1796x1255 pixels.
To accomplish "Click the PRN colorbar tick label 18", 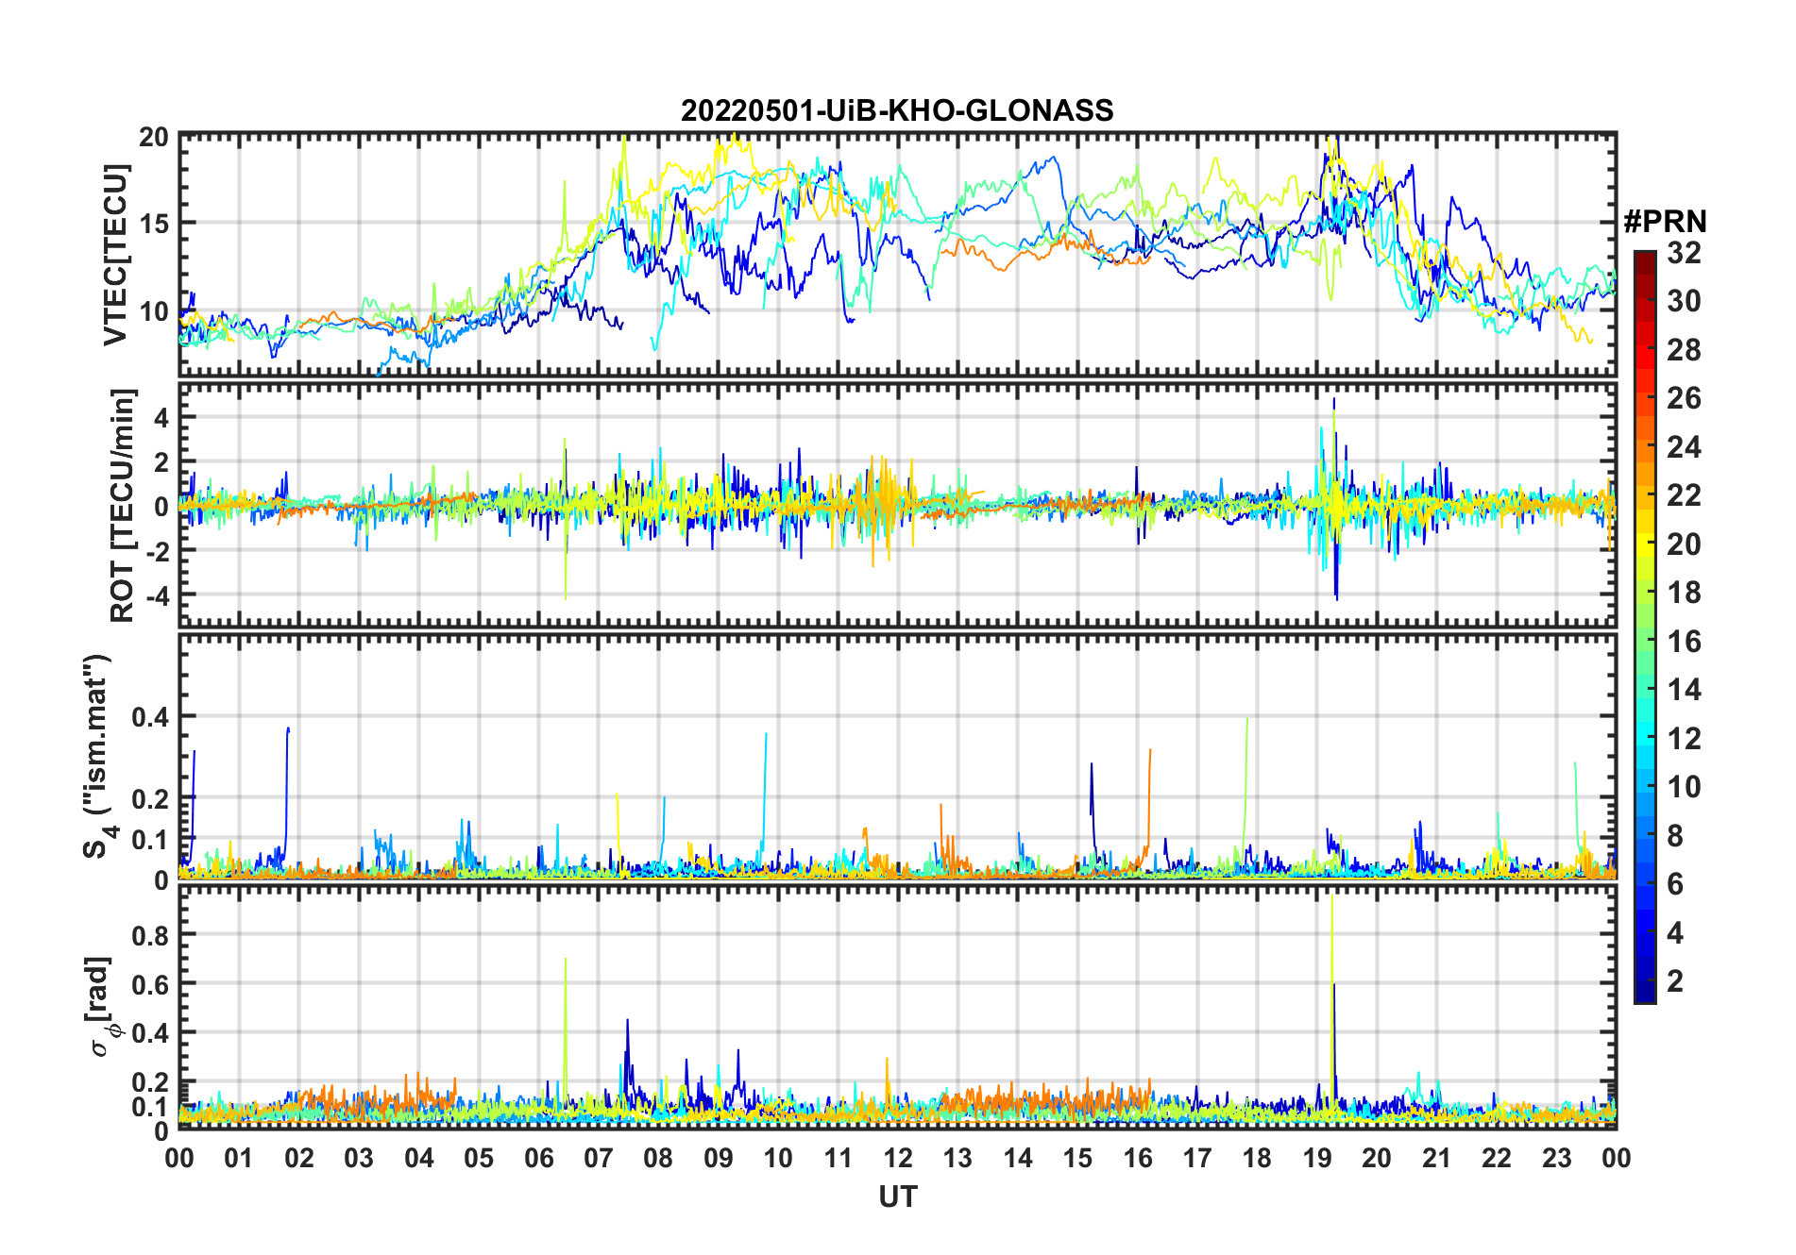I will (x=1684, y=593).
